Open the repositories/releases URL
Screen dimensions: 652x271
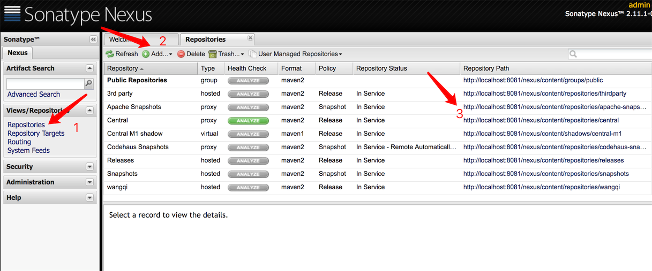click(x=544, y=160)
